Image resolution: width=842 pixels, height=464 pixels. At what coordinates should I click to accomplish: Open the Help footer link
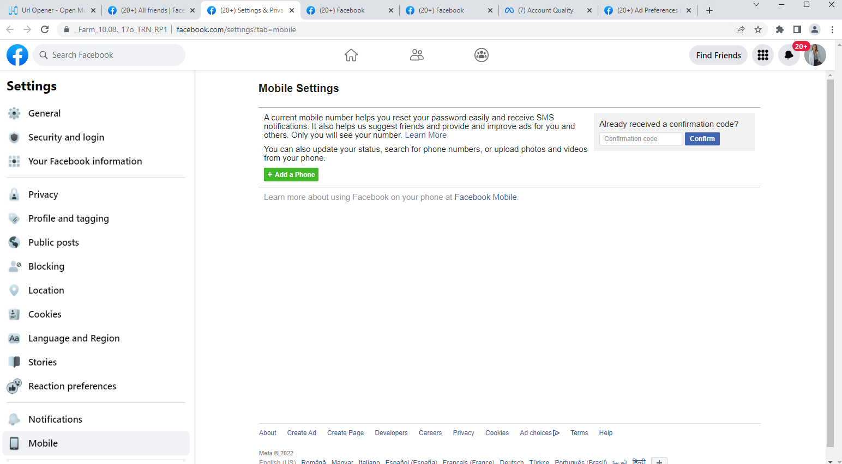tap(606, 433)
